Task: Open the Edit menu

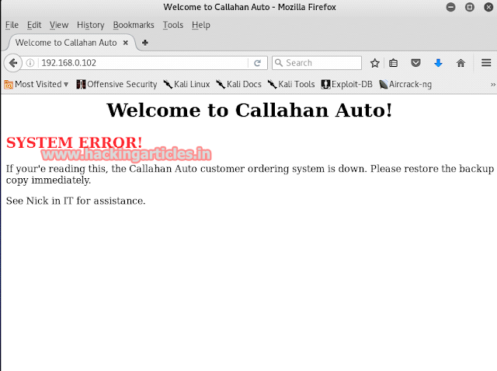Action: click(x=34, y=25)
